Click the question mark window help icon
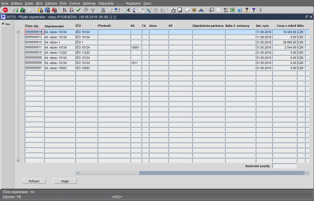This screenshot has width=314, height=201. [254, 10]
